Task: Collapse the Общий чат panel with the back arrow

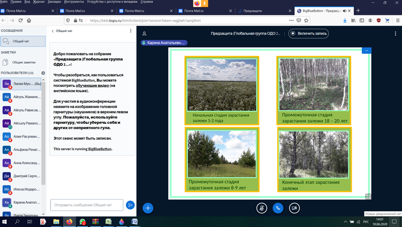Action: [53, 31]
